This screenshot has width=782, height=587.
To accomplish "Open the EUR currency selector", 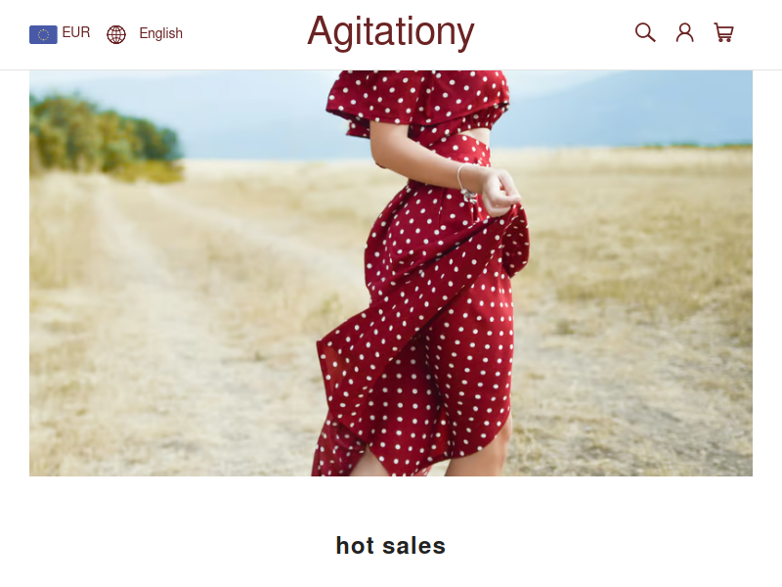I will pyautogui.click(x=60, y=34).
